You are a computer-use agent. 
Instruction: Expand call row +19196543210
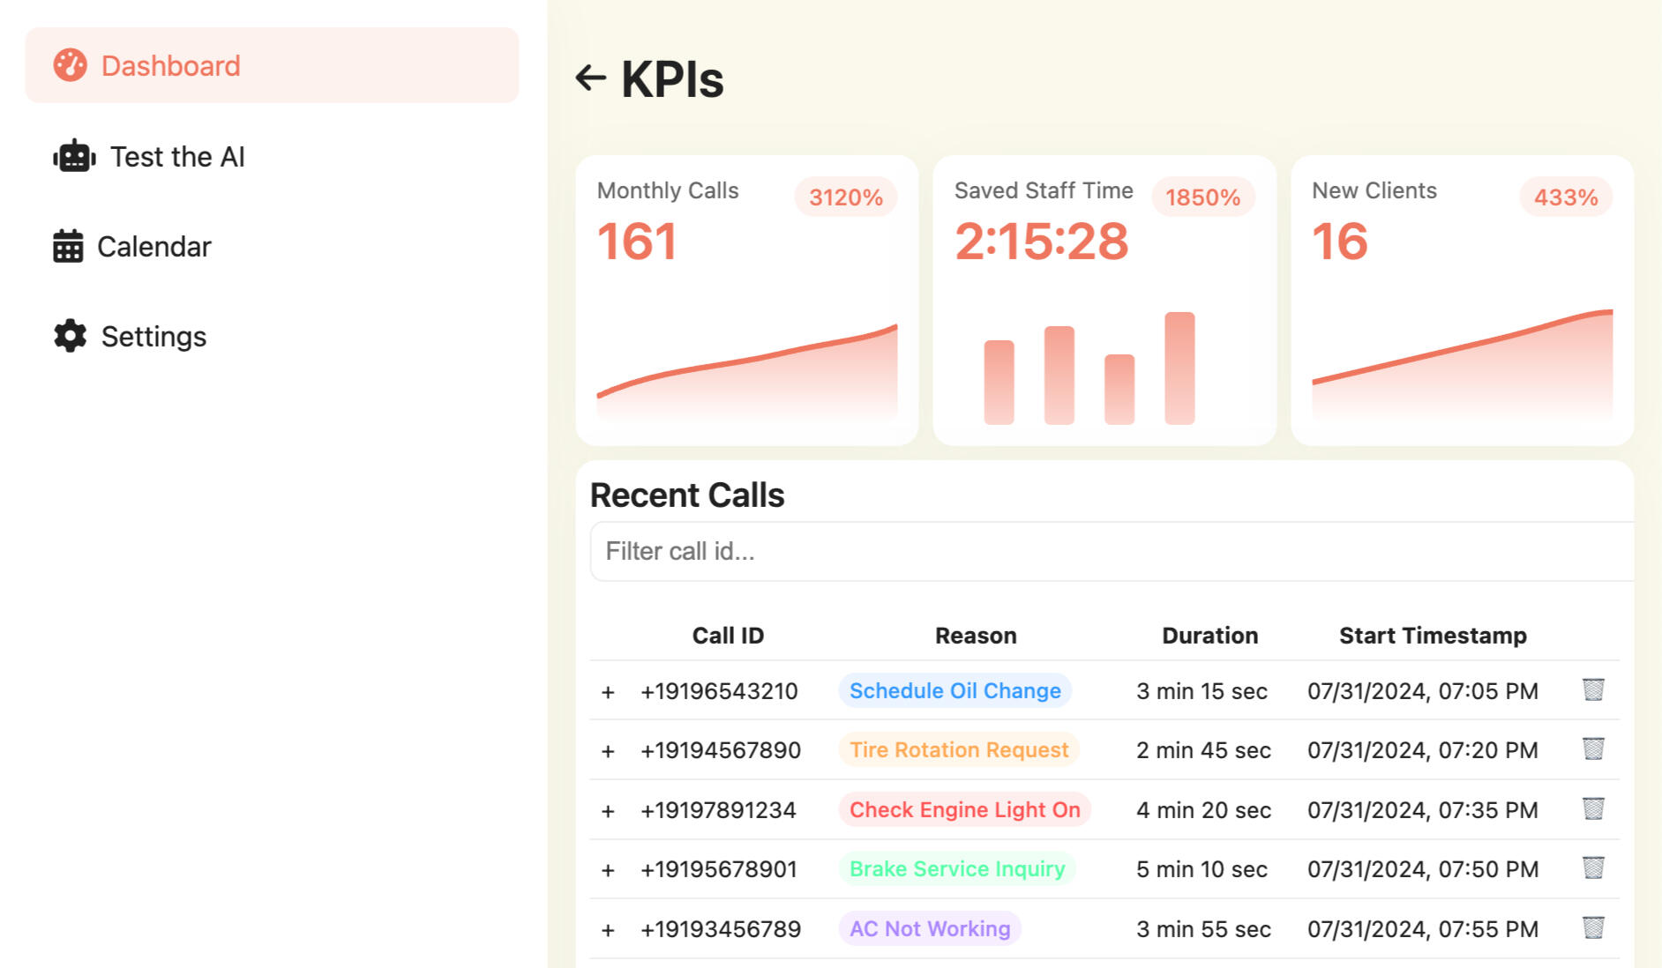pyautogui.click(x=608, y=692)
